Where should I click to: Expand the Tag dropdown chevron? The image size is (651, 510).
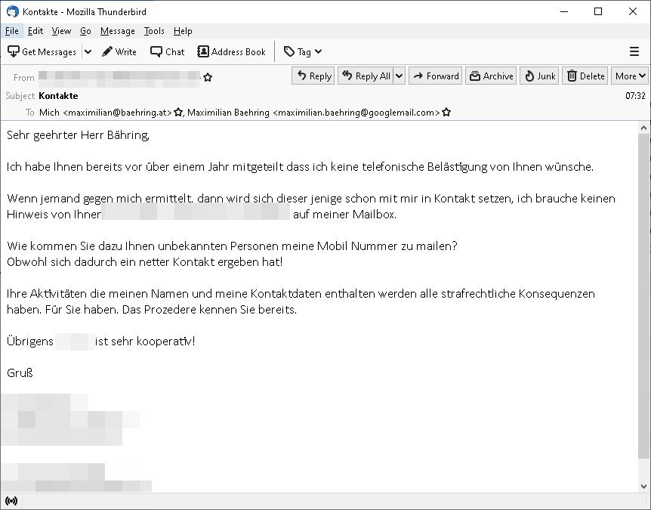coord(318,51)
